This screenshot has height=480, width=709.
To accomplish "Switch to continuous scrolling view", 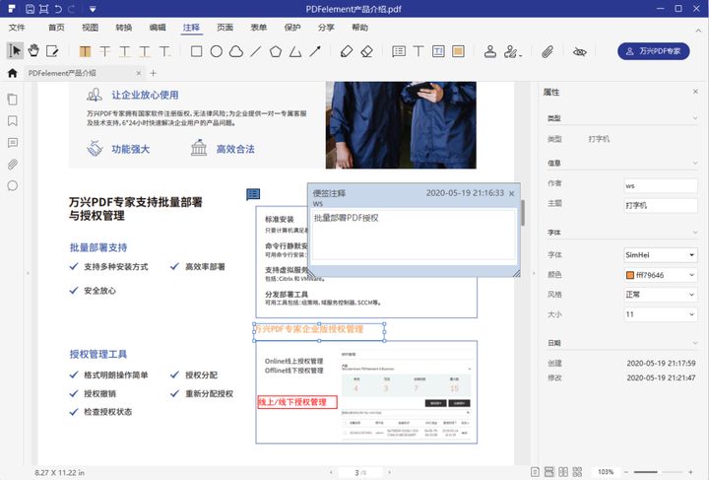I will pyautogui.click(x=548, y=472).
